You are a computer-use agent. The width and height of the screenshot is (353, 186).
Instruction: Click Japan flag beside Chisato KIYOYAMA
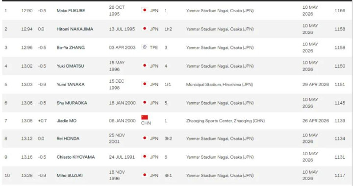[x=145, y=157]
